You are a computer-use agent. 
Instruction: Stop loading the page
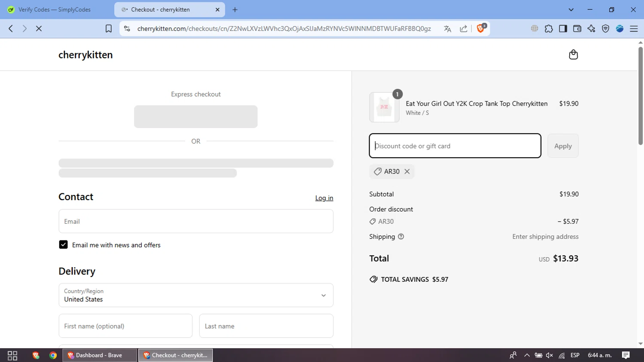[39, 29]
